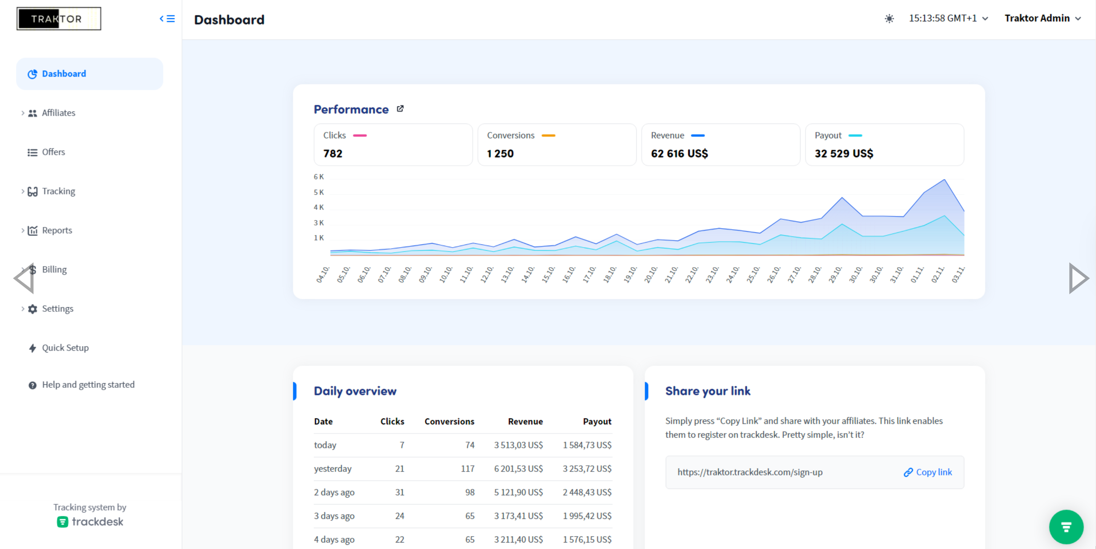Image resolution: width=1096 pixels, height=549 pixels.
Task: Go to the previous slide with the left arrow
Action: coord(24,278)
